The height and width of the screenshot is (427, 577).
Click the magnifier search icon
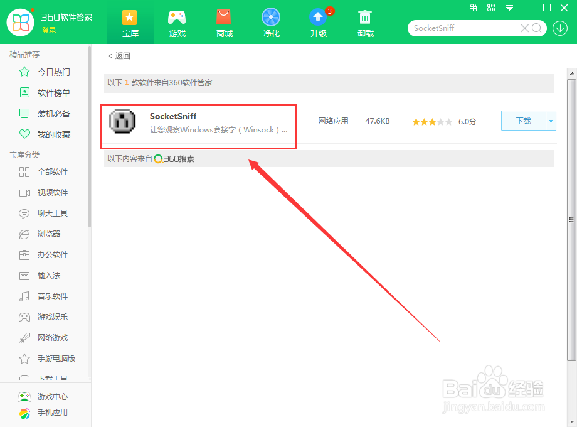click(536, 28)
